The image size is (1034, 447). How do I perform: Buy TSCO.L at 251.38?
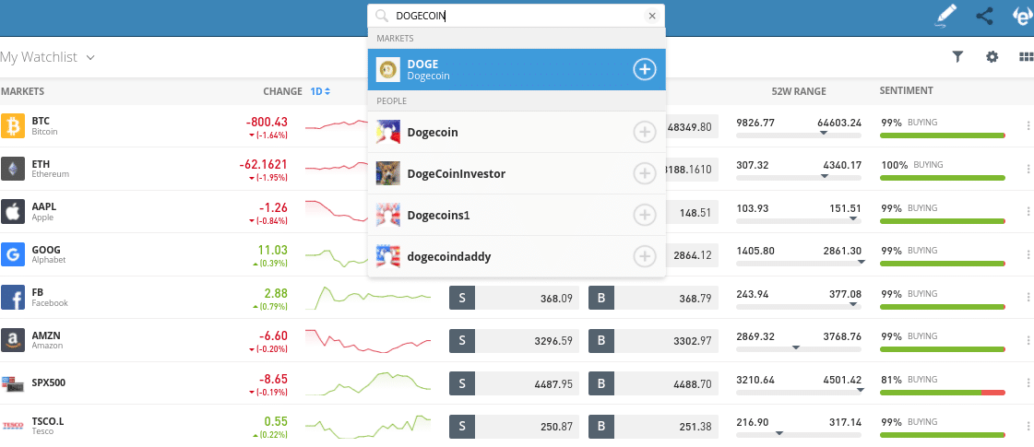point(653,427)
